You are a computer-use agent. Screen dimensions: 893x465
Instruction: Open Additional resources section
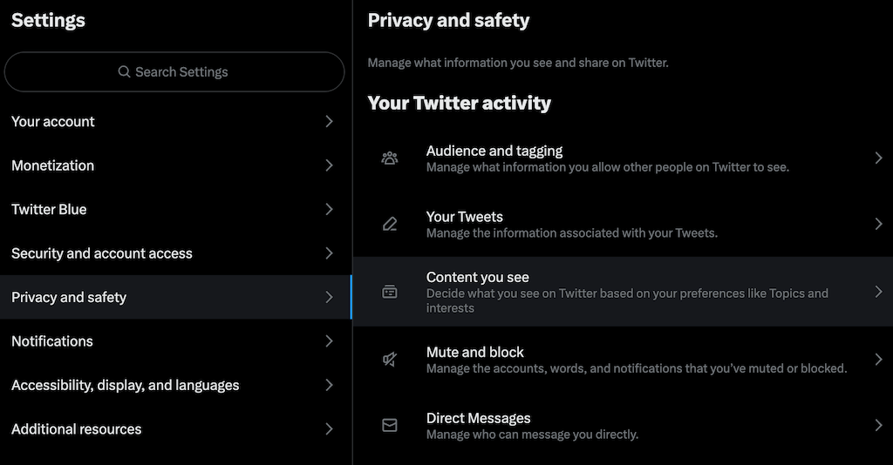(77, 429)
